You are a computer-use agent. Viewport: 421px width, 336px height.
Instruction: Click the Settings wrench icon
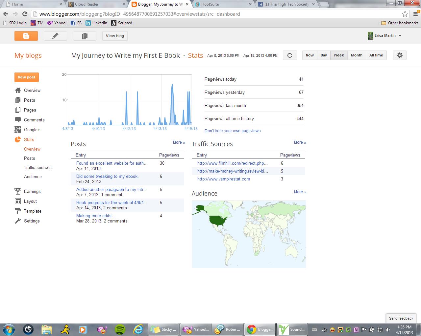(18, 221)
